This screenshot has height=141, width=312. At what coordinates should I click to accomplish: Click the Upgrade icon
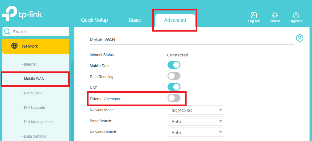coord(296,15)
